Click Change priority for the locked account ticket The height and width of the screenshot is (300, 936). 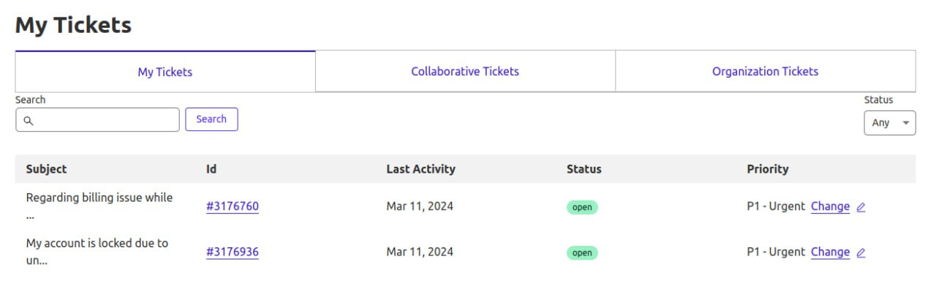pyautogui.click(x=830, y=252)
